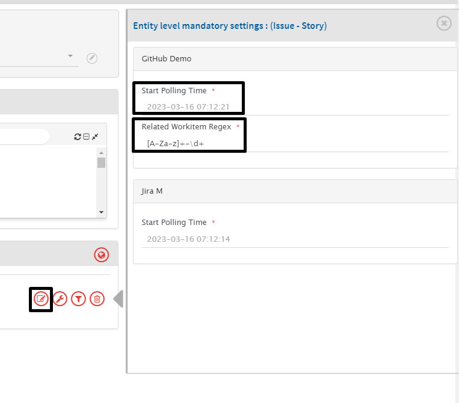Click the minus-box collapse all icon
This screenshot has width=459, height=403.
click(x=86, y=137)
